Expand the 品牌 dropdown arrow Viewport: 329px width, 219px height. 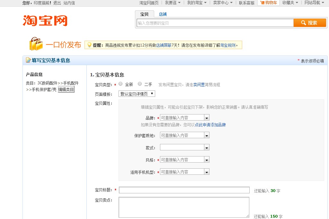[207, 118]
